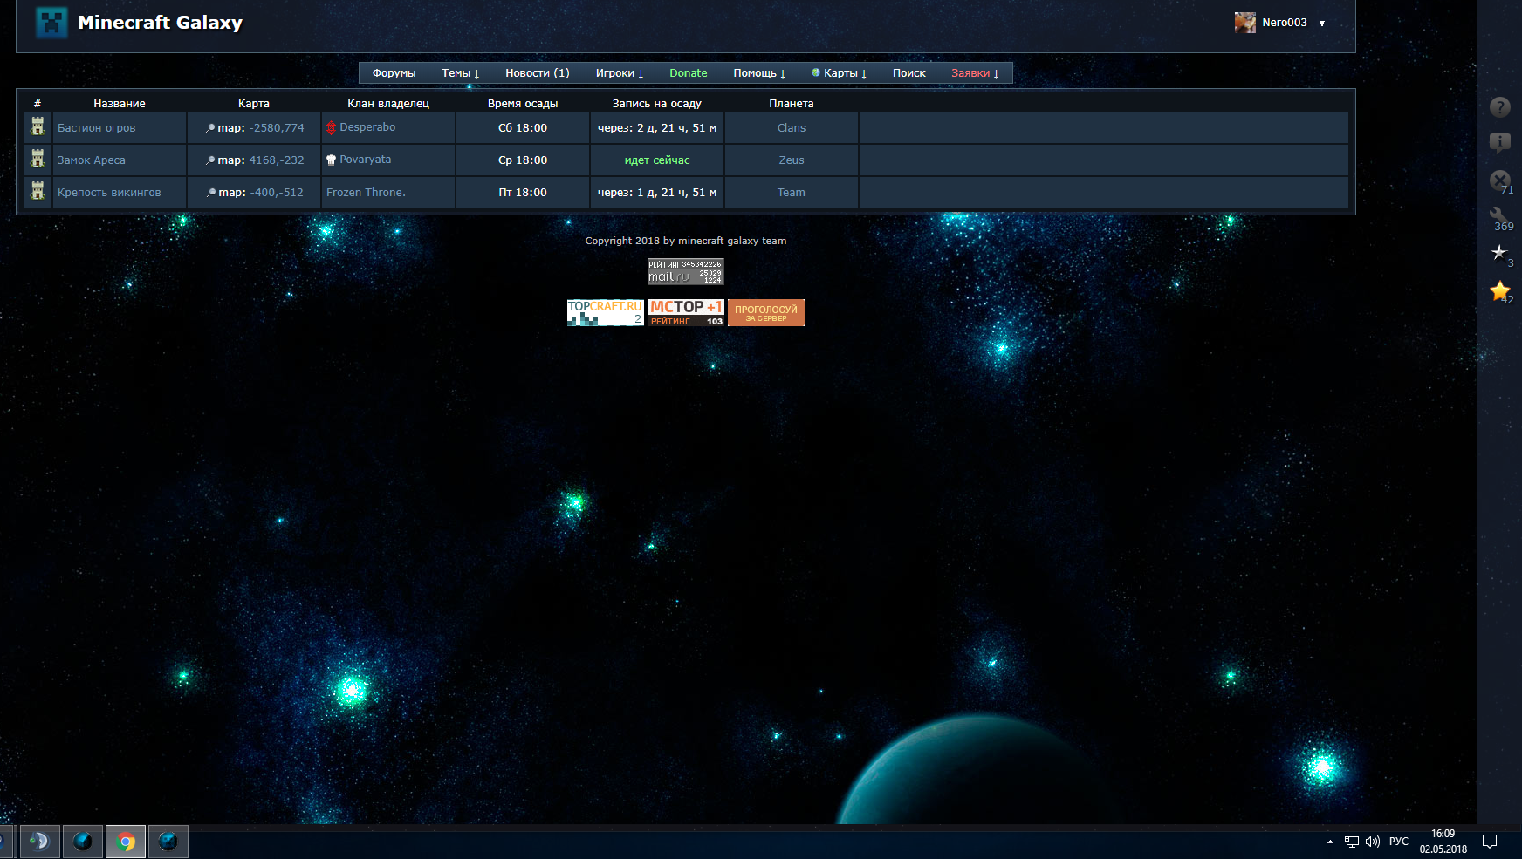Open the volume control in system tray

(1372, 842)
